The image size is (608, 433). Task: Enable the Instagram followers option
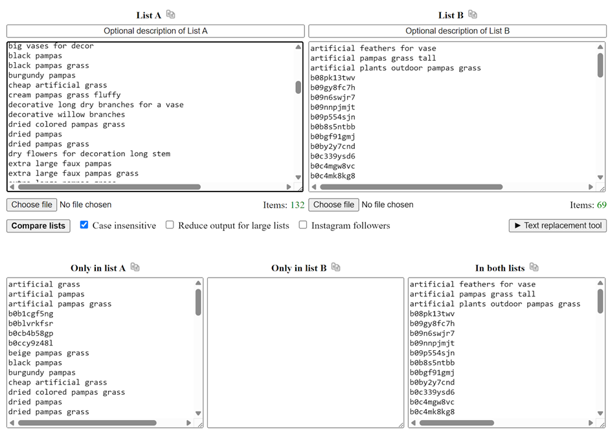click(303, 225)
